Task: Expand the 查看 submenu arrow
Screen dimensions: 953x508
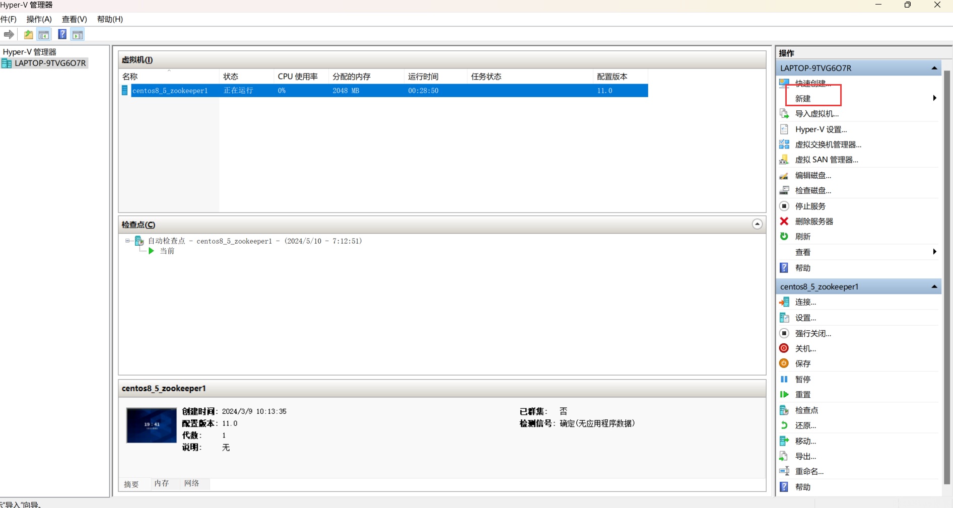Action: click(x=935, y=252)
